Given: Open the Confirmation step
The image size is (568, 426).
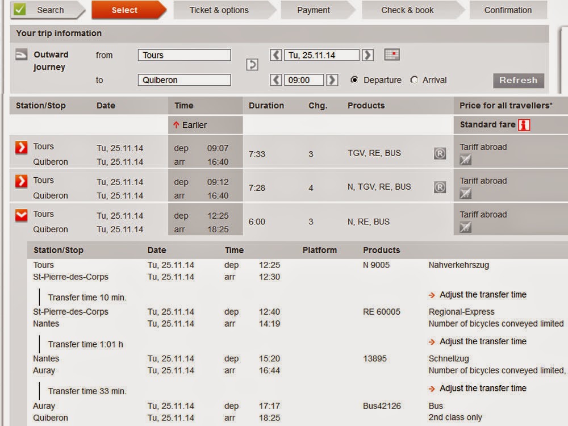Looking at the screenshot, I should point(508,10).
